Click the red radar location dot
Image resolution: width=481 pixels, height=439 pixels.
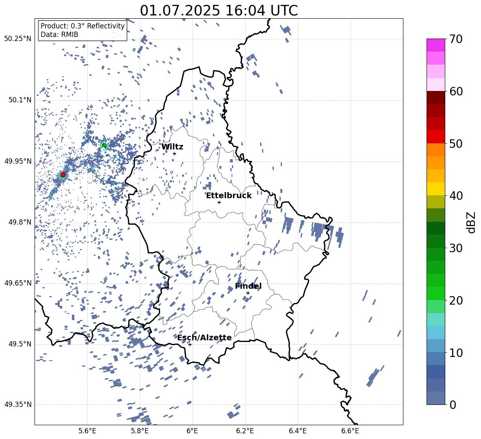coord(63,175)
